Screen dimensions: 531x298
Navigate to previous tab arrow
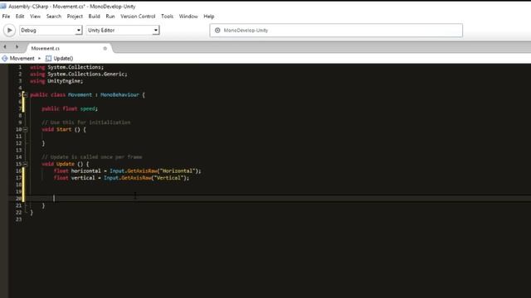[5, 47]
